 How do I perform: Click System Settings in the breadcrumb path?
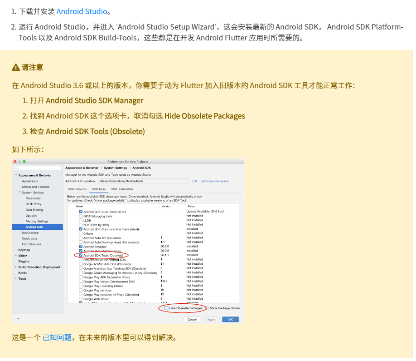pyautogui.click(x=115, y=168)
